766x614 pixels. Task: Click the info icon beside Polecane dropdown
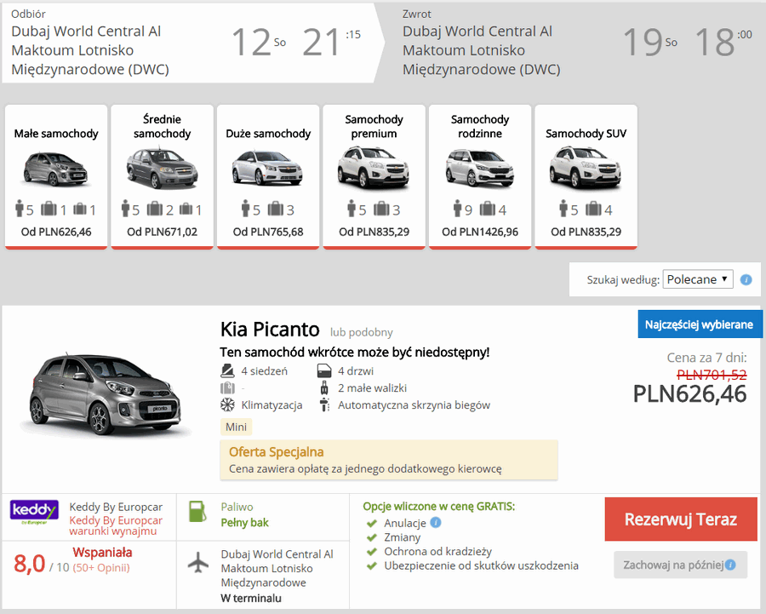coord(746,279)
